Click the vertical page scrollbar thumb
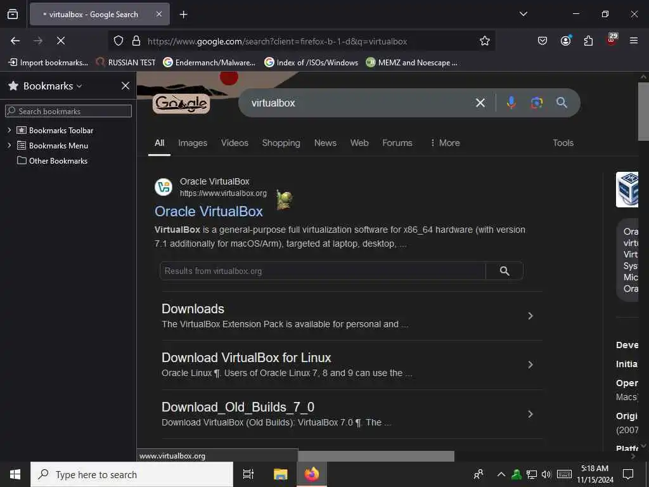 [x=643, y=112]
